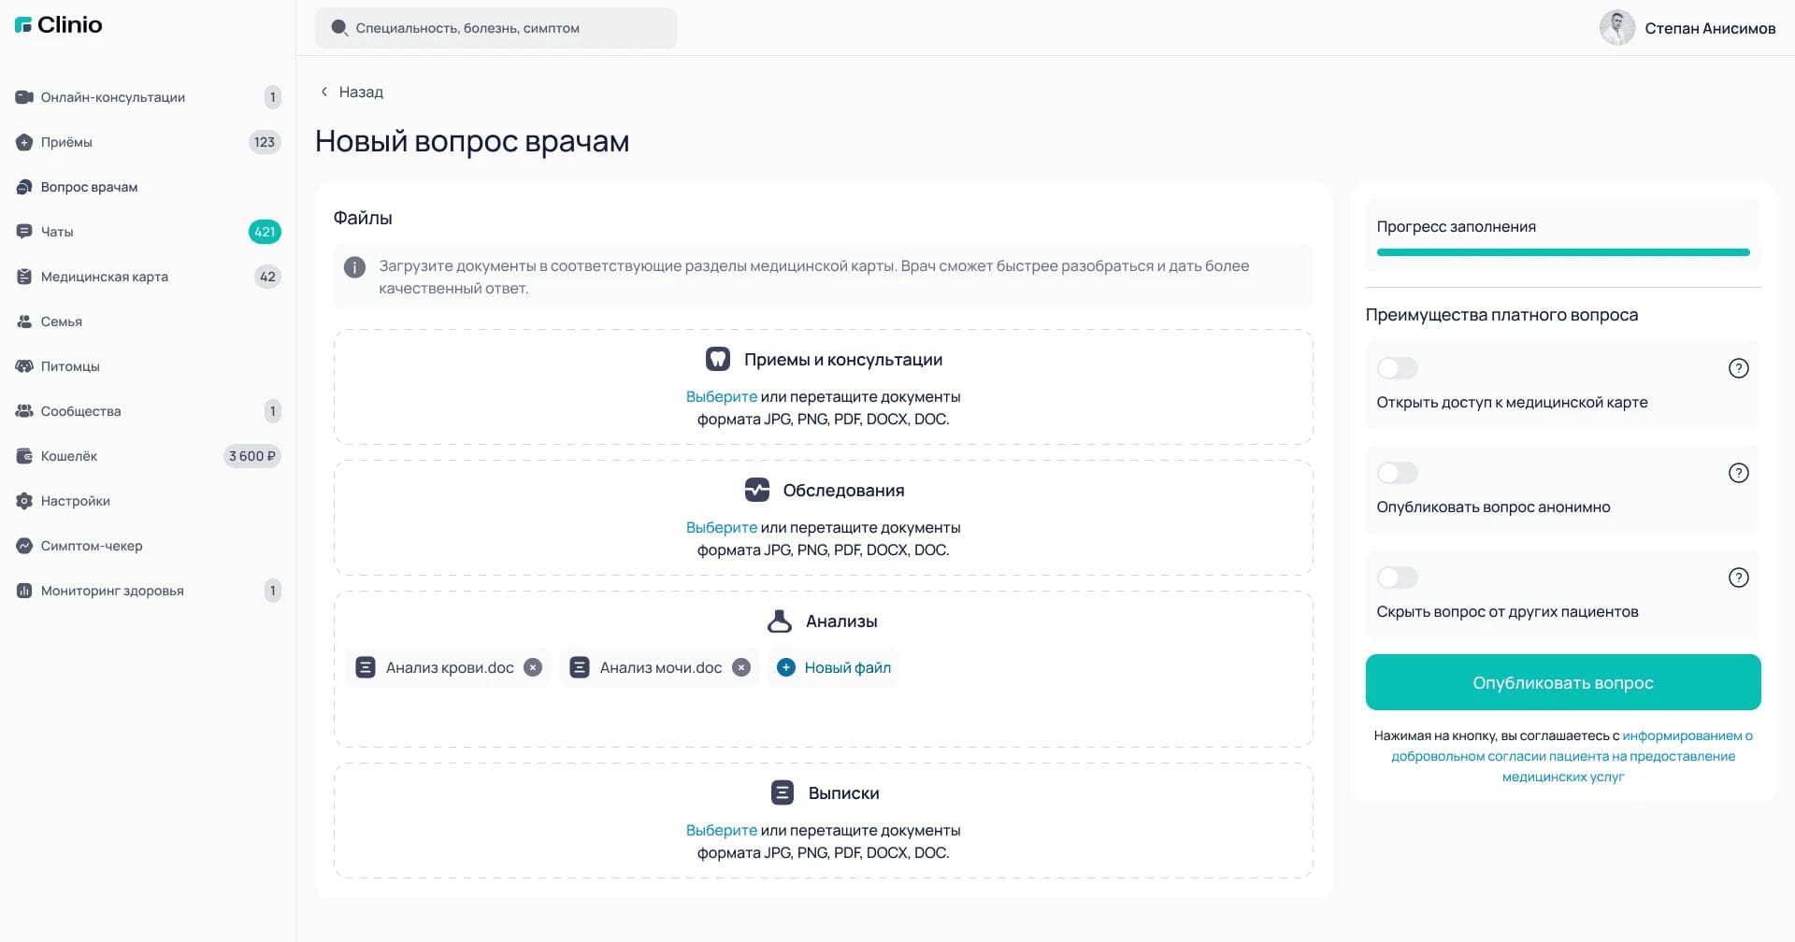Remove the Анализ мочи.doc file

pyautogui.click(x=741, y=667)
